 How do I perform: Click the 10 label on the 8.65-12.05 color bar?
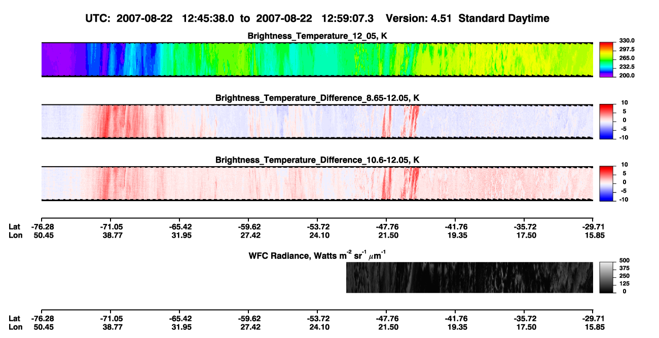[626, 102]
